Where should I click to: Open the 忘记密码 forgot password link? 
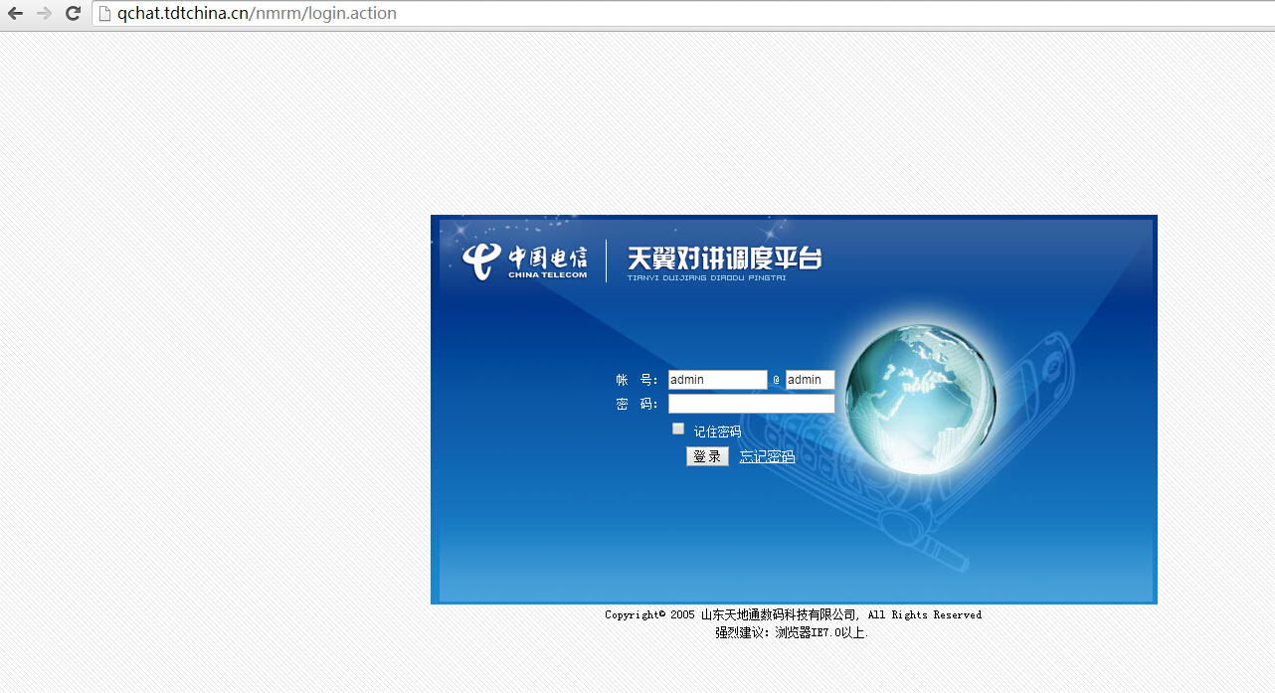pos(767,457)
